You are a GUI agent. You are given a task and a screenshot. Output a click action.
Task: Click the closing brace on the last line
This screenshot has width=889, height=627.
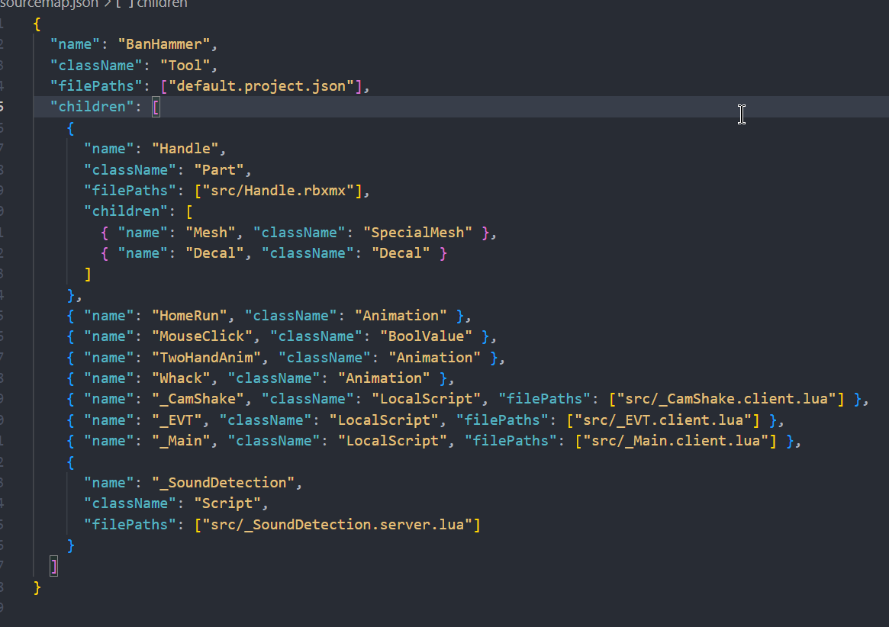click(36, 587)
